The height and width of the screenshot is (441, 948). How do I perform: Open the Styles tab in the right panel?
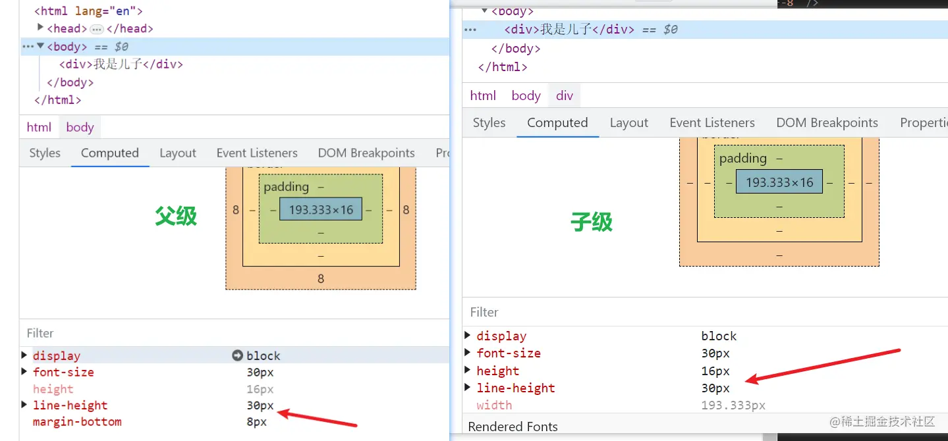coord(489,122)
